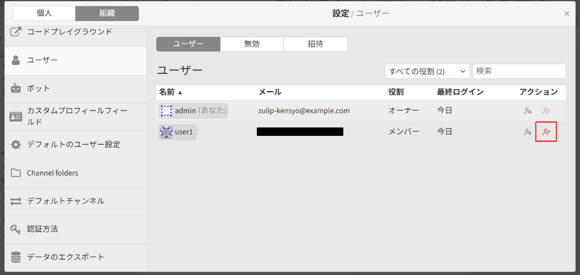Viewport: 580px width, 275px height.
Task: Select the 無効 tab
Action: point(252,44)
